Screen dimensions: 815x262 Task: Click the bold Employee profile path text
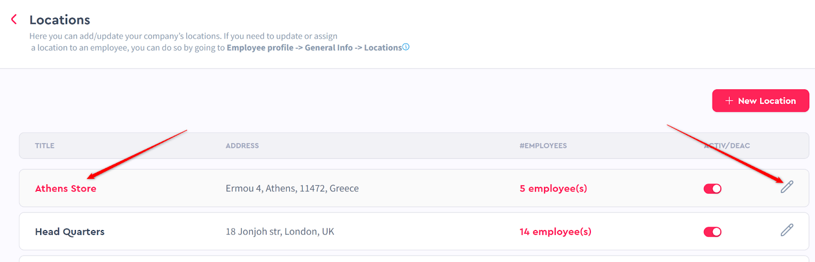(x=260, y=48)
